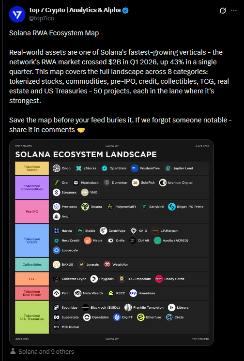Screen dimensions: 244x361
Task: Click the Tokenized Stocks yellow category tile
Action: pyautogui.click(x=32, y=168)
